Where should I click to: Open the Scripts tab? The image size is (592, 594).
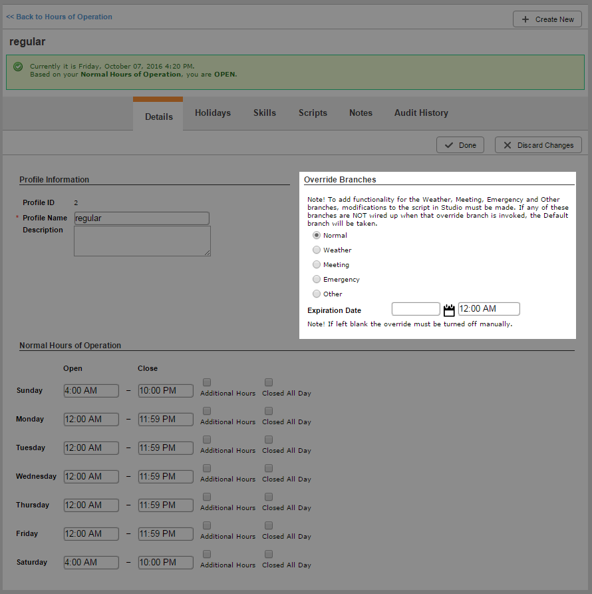313,113
